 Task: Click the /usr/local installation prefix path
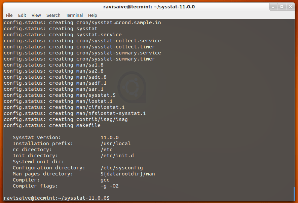(x=116, y=143)
